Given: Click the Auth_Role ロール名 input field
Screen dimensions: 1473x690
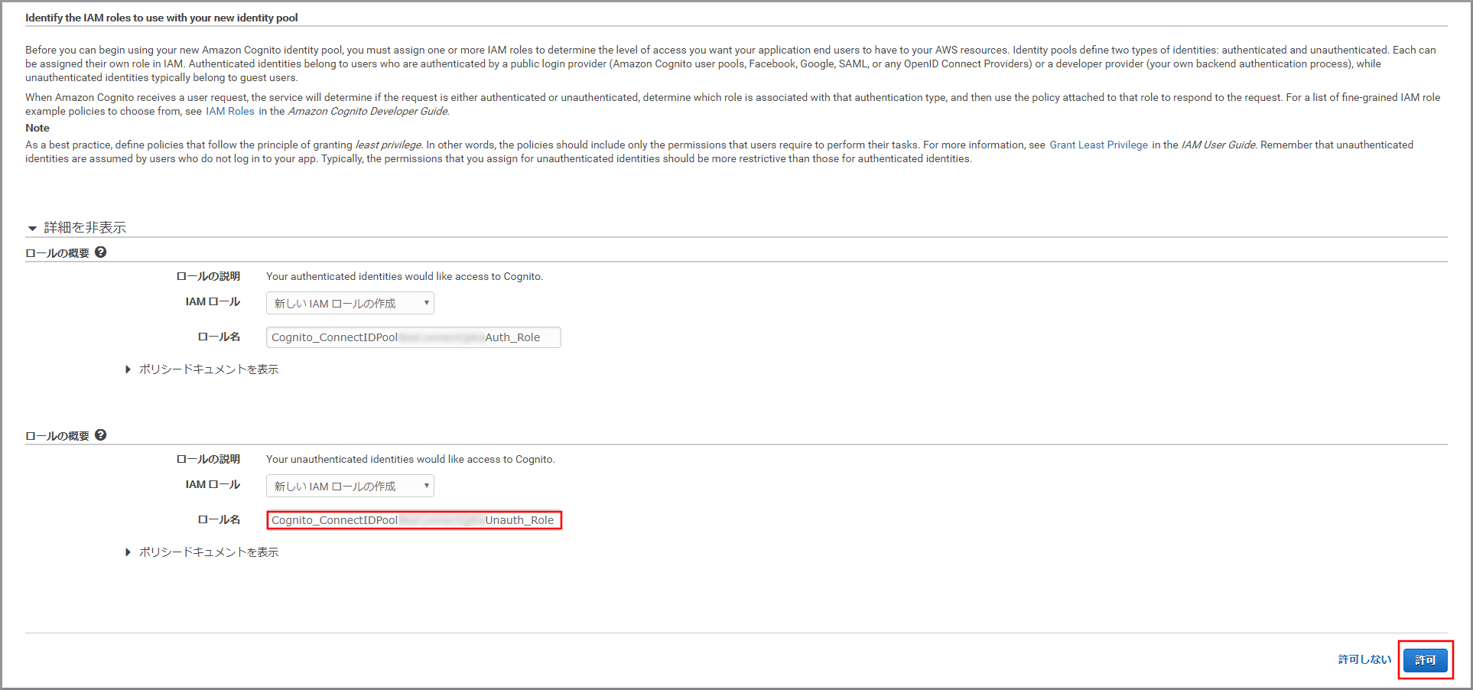Looking at the screenshot, I should (x=414, y=337).
